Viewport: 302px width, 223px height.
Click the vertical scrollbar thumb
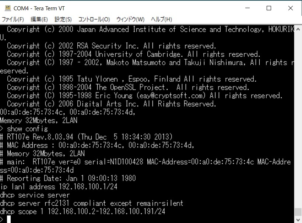click(298, 212)
